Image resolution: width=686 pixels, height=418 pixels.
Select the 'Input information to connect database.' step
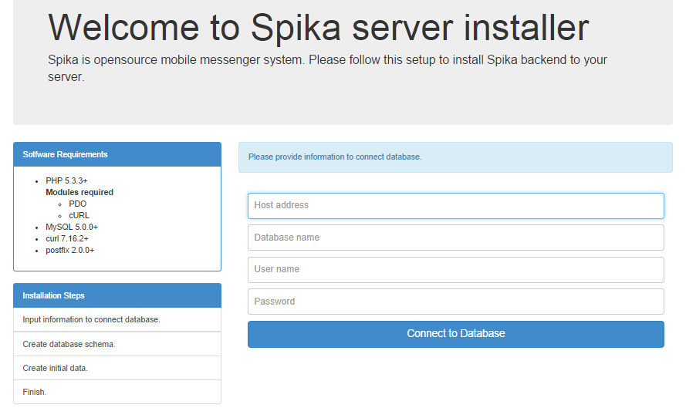click(x=117, y=319)
